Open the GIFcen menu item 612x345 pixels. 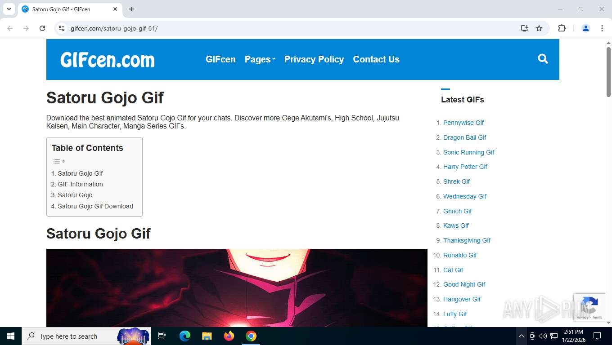(x=220, y=59)
